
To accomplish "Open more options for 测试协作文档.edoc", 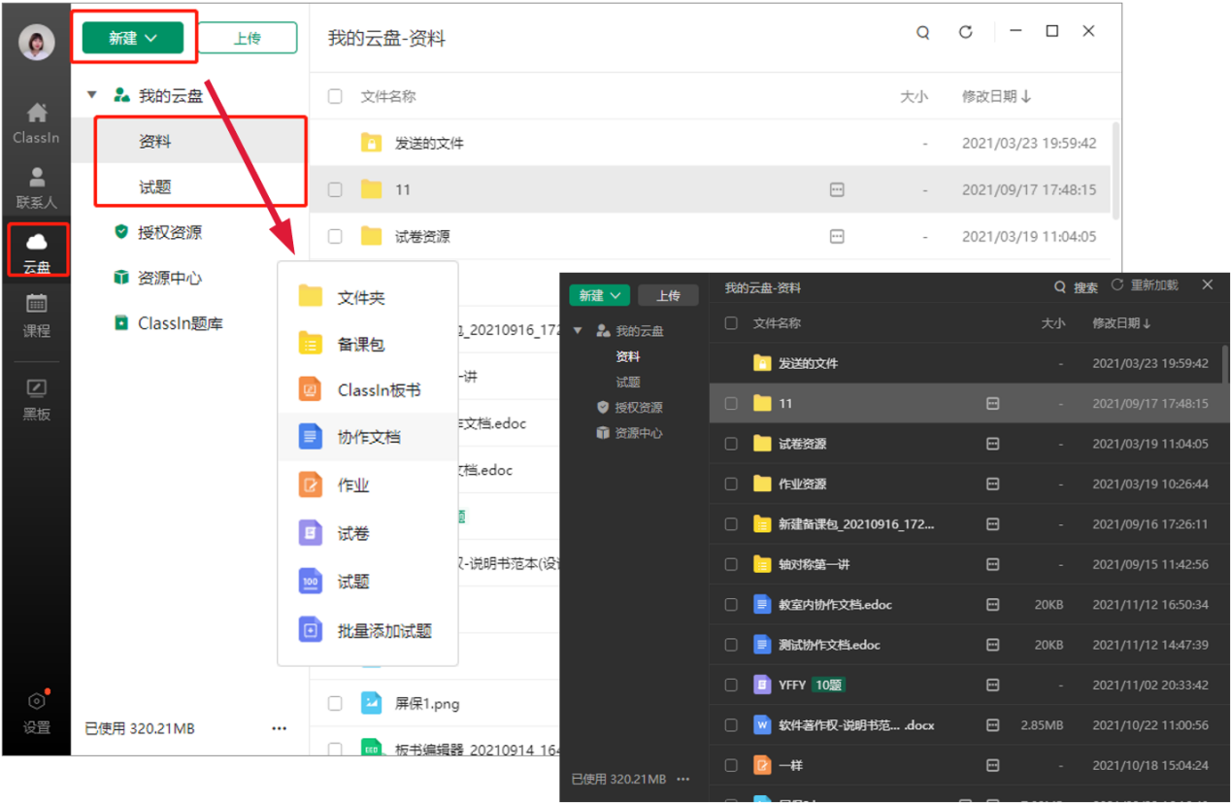I will pyautogui.click(x=992, y=645).
